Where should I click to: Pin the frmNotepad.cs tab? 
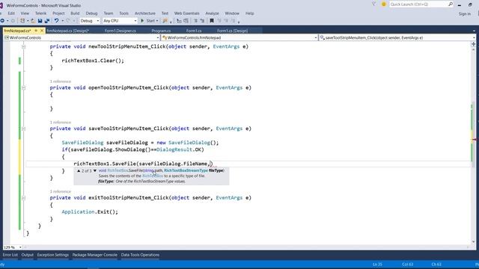tap(36, 31)
